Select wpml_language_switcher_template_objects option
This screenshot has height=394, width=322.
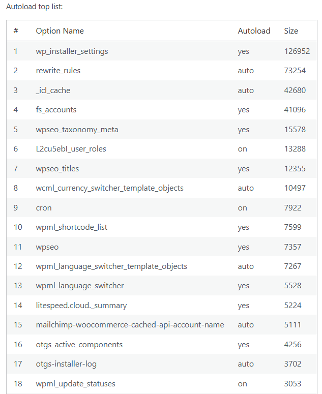(x=111, y=266)
